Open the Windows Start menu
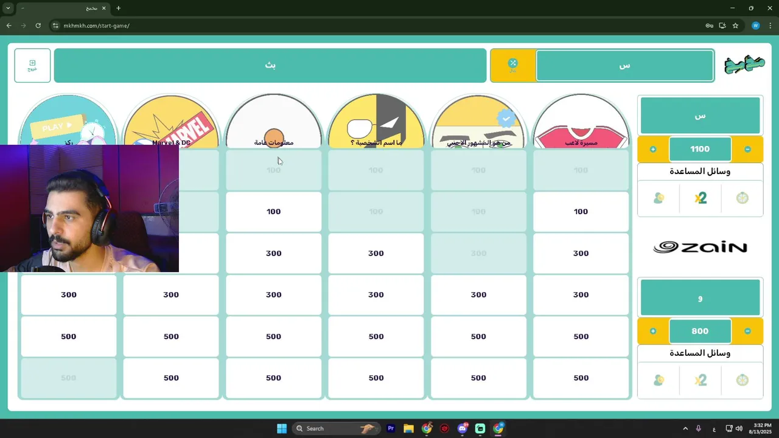The image size is (779, 438). coord(282,428)
